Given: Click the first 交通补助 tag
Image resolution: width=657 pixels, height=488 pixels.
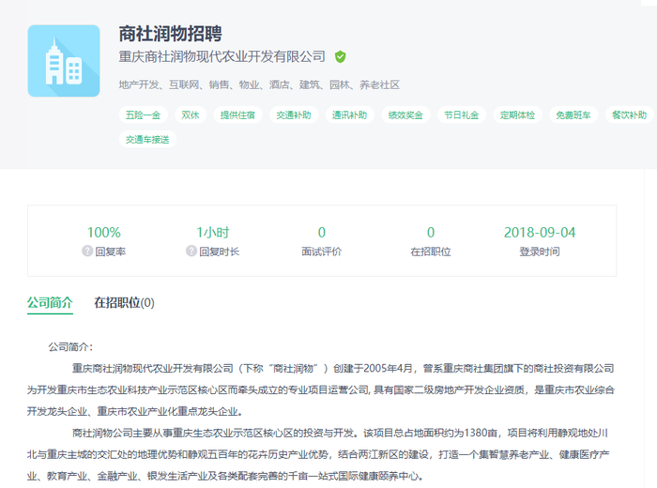Looking at the screenshot, I should 293,115.
